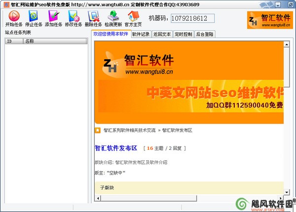The width and height of the screenshot is (296, 212).
Task: Click the 版主: *空缺中* text
Action: pyautogui.click(x=110, y=173)
